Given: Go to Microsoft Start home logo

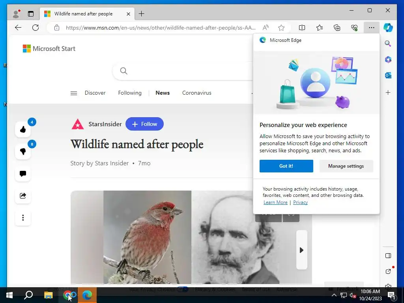Looking at the screenshot, I should [x=49, y=49].
